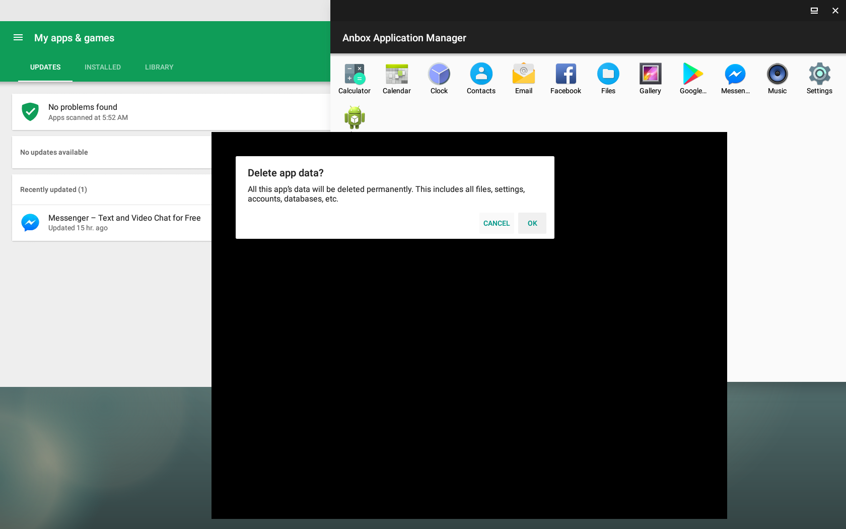This screenshot has height=529, width=846.
Task: Open Messenger – Text and Video Chat entry
Action: pos(112,223)
